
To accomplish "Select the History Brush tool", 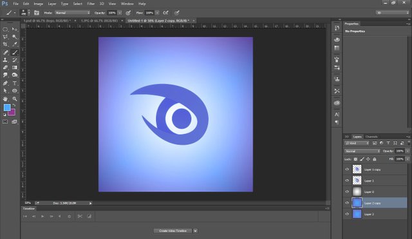I will point(15,60).
